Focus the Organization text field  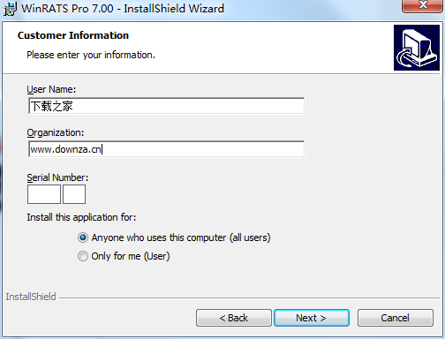167,149
